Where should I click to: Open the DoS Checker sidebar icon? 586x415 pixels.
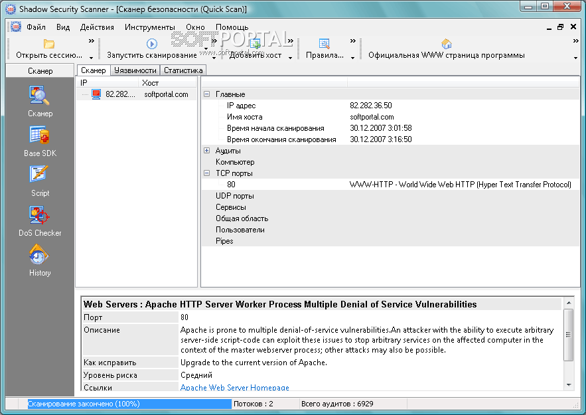[x=39, y=215]
